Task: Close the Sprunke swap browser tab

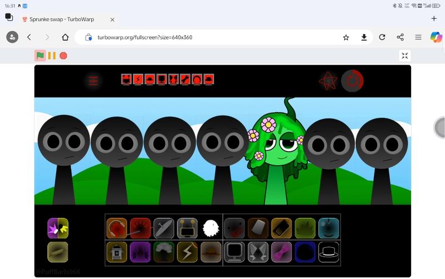Action: coord(113,20)
